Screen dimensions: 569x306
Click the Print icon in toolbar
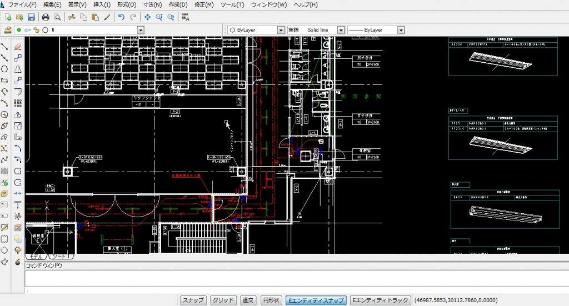46,17
